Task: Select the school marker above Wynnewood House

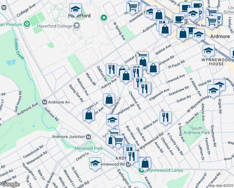Action: pyautogui.click(x=208, y=51)
